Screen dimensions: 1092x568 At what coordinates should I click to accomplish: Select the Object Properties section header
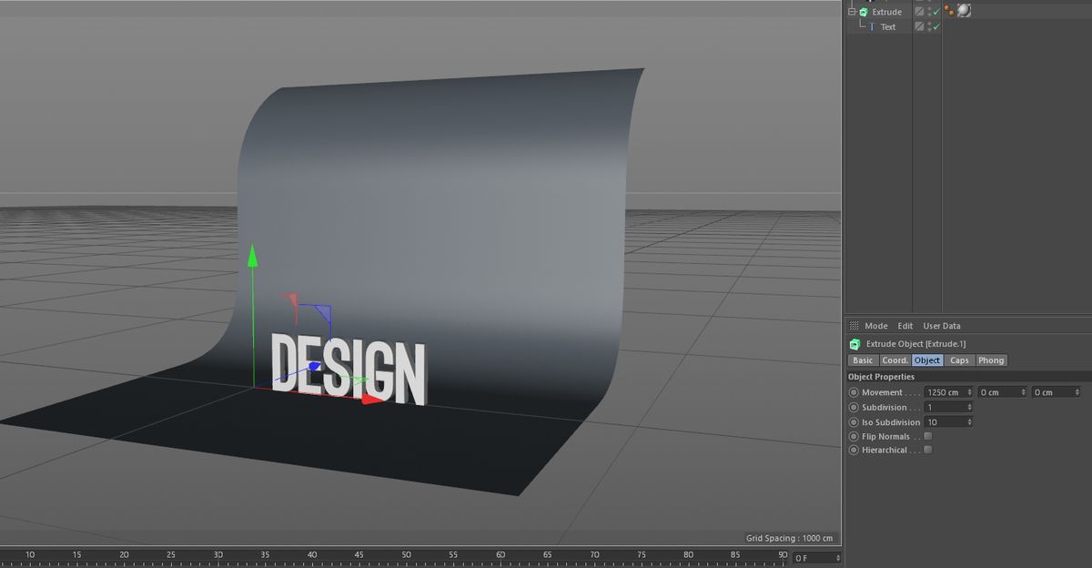tap(880, 377)
